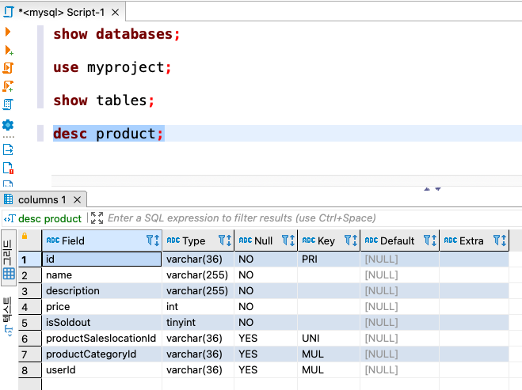Select row number 5 header
This screenshot has width=522, height=390.
(30, 323)
